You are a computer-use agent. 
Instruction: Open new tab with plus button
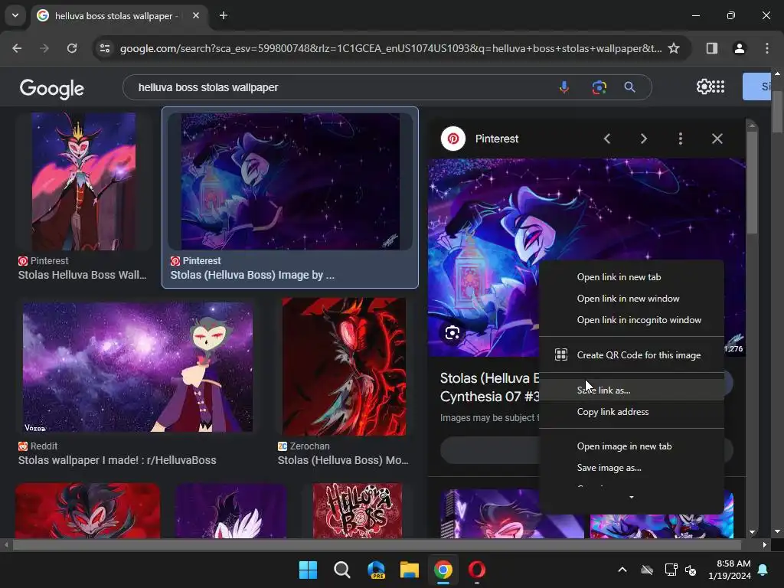point(224,15)
